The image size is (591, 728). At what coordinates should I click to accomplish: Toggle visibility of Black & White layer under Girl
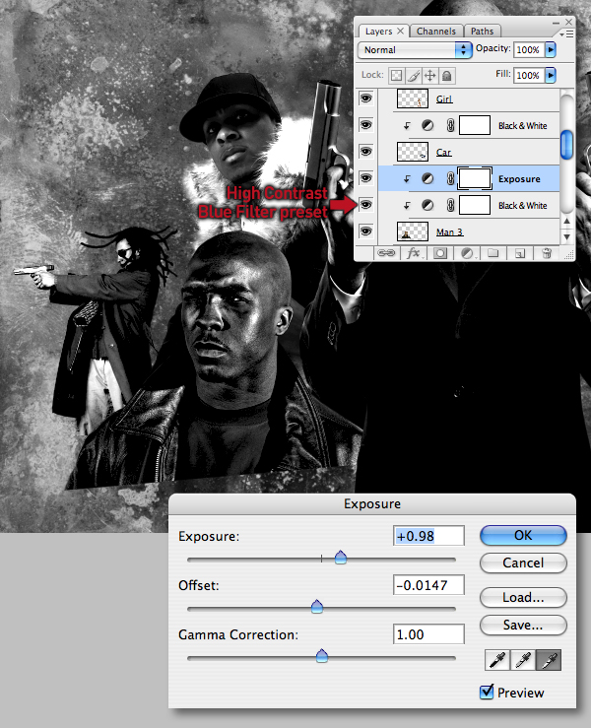point(366,124)
